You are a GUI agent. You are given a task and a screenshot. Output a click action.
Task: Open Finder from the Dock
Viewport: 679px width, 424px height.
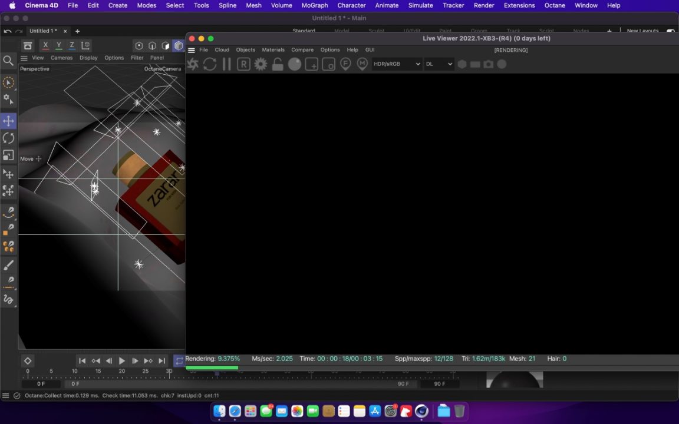click(219, 410)
